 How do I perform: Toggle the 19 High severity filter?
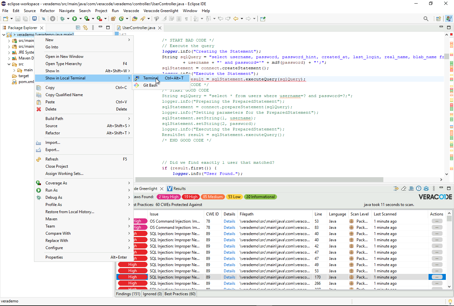pyautogui.click(x=191, y=197)
